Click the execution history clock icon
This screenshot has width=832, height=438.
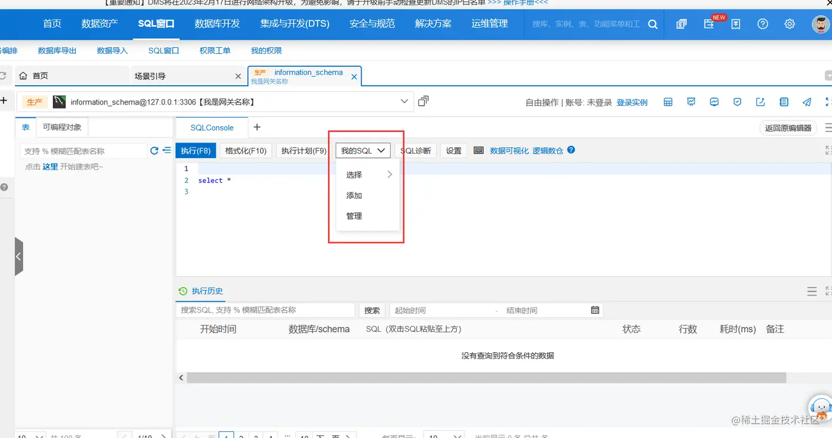pyautogui.click(x=182, y=291)
